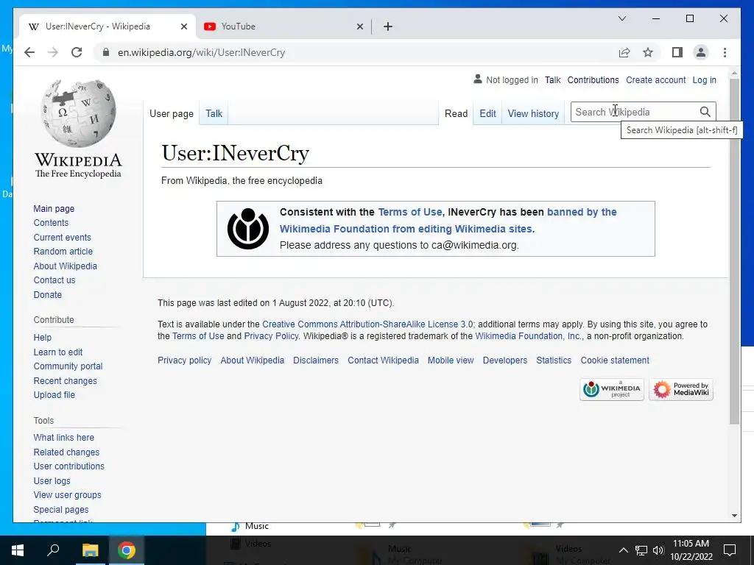Click the padlock site info icon
This screenshot has height=565, width=754.
pos(106,52)
